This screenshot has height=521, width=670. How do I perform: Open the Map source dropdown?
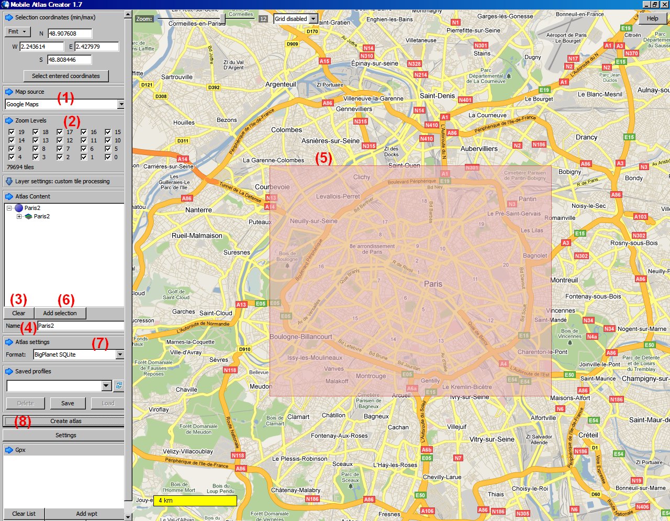[121, 104]
